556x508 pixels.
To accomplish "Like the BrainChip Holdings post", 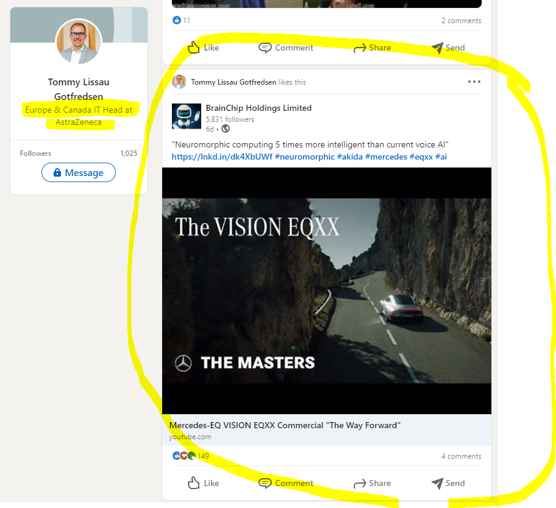I will (x=203, y=483).
